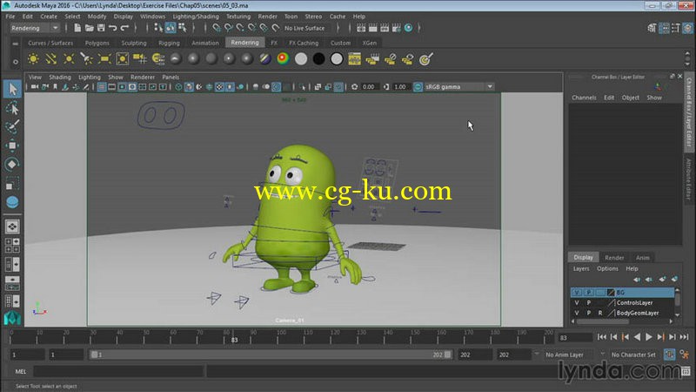Open the Anim tab in Layer Editor

click(x=642, y=257)
